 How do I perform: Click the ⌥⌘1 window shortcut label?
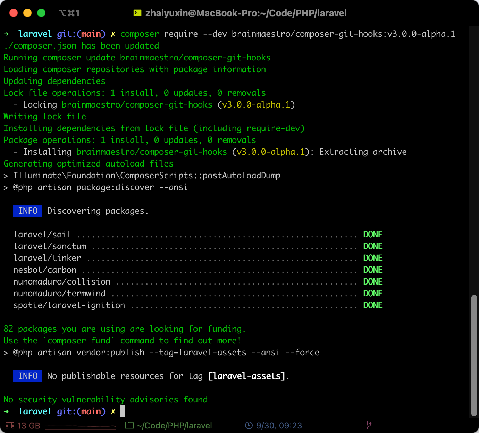point(69,13)
